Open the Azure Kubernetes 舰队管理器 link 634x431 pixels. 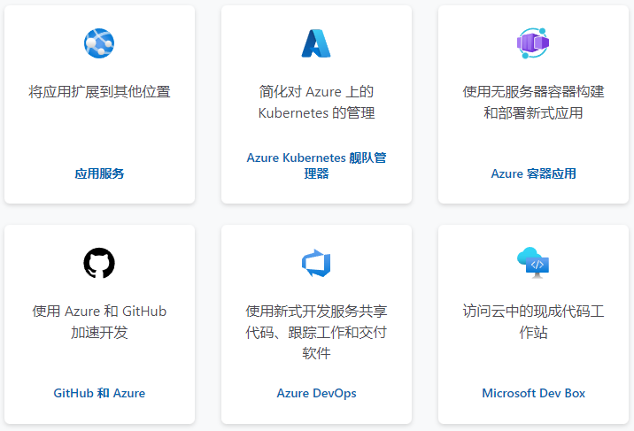[316, 165]
